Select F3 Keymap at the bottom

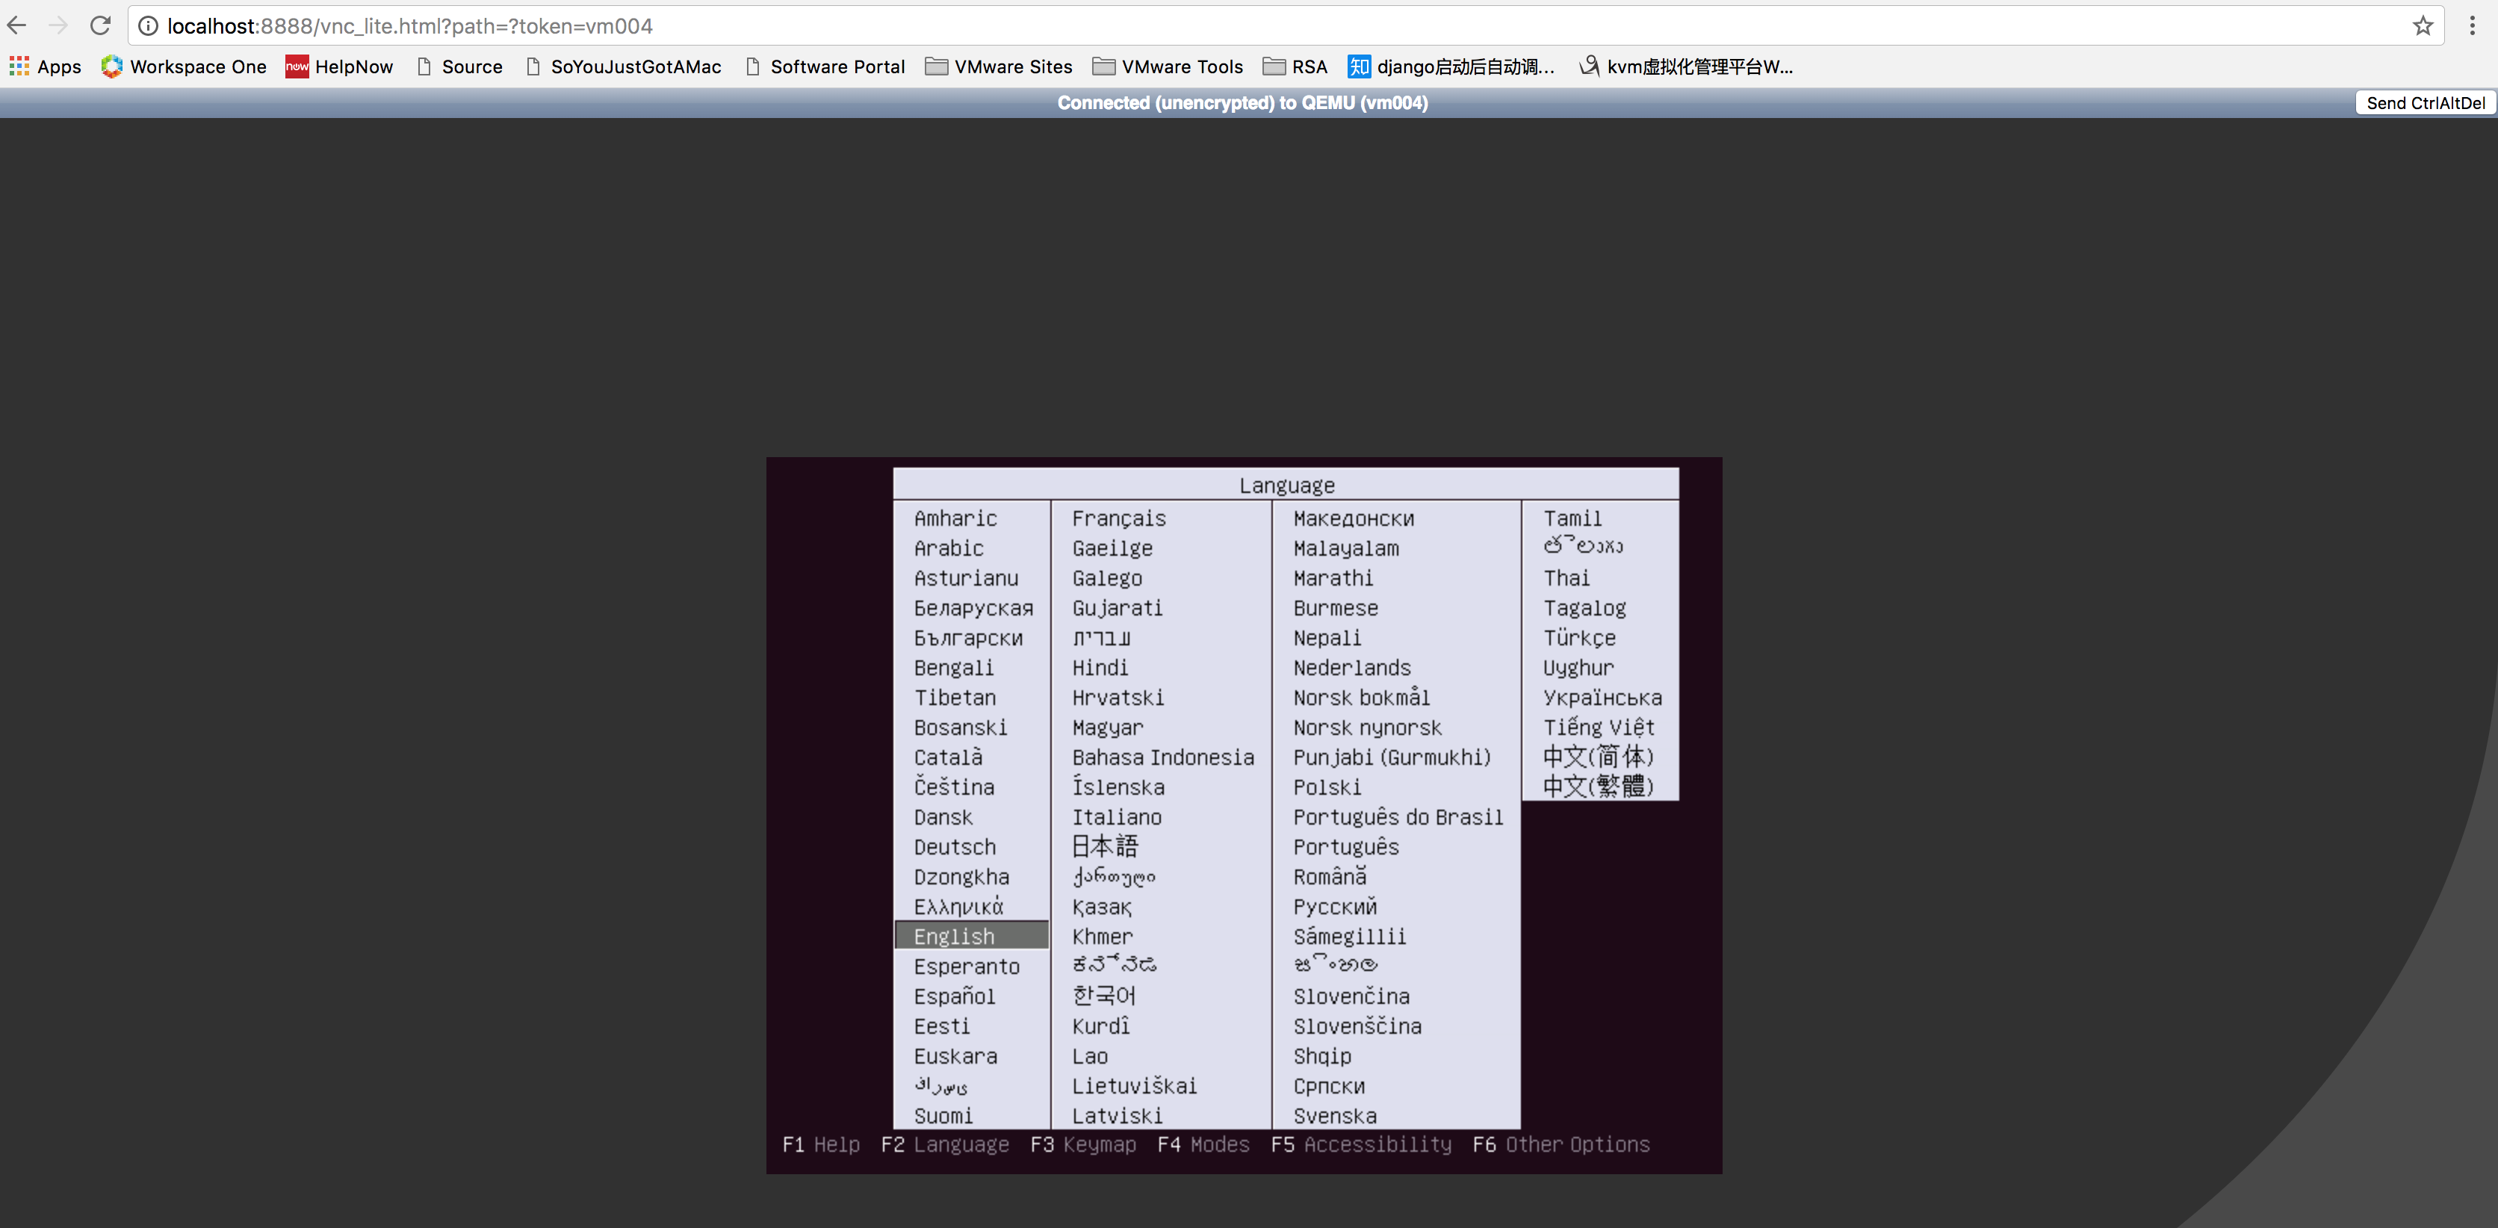pos(1083,1144)
